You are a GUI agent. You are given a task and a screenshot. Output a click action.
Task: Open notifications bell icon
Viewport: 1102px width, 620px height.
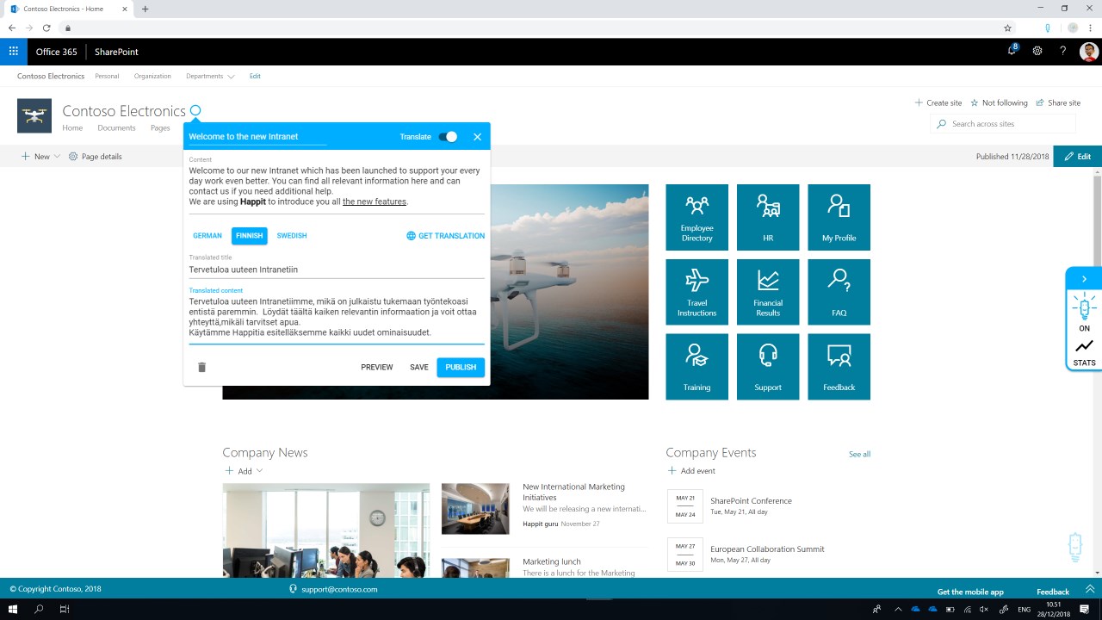[1012, 51]
